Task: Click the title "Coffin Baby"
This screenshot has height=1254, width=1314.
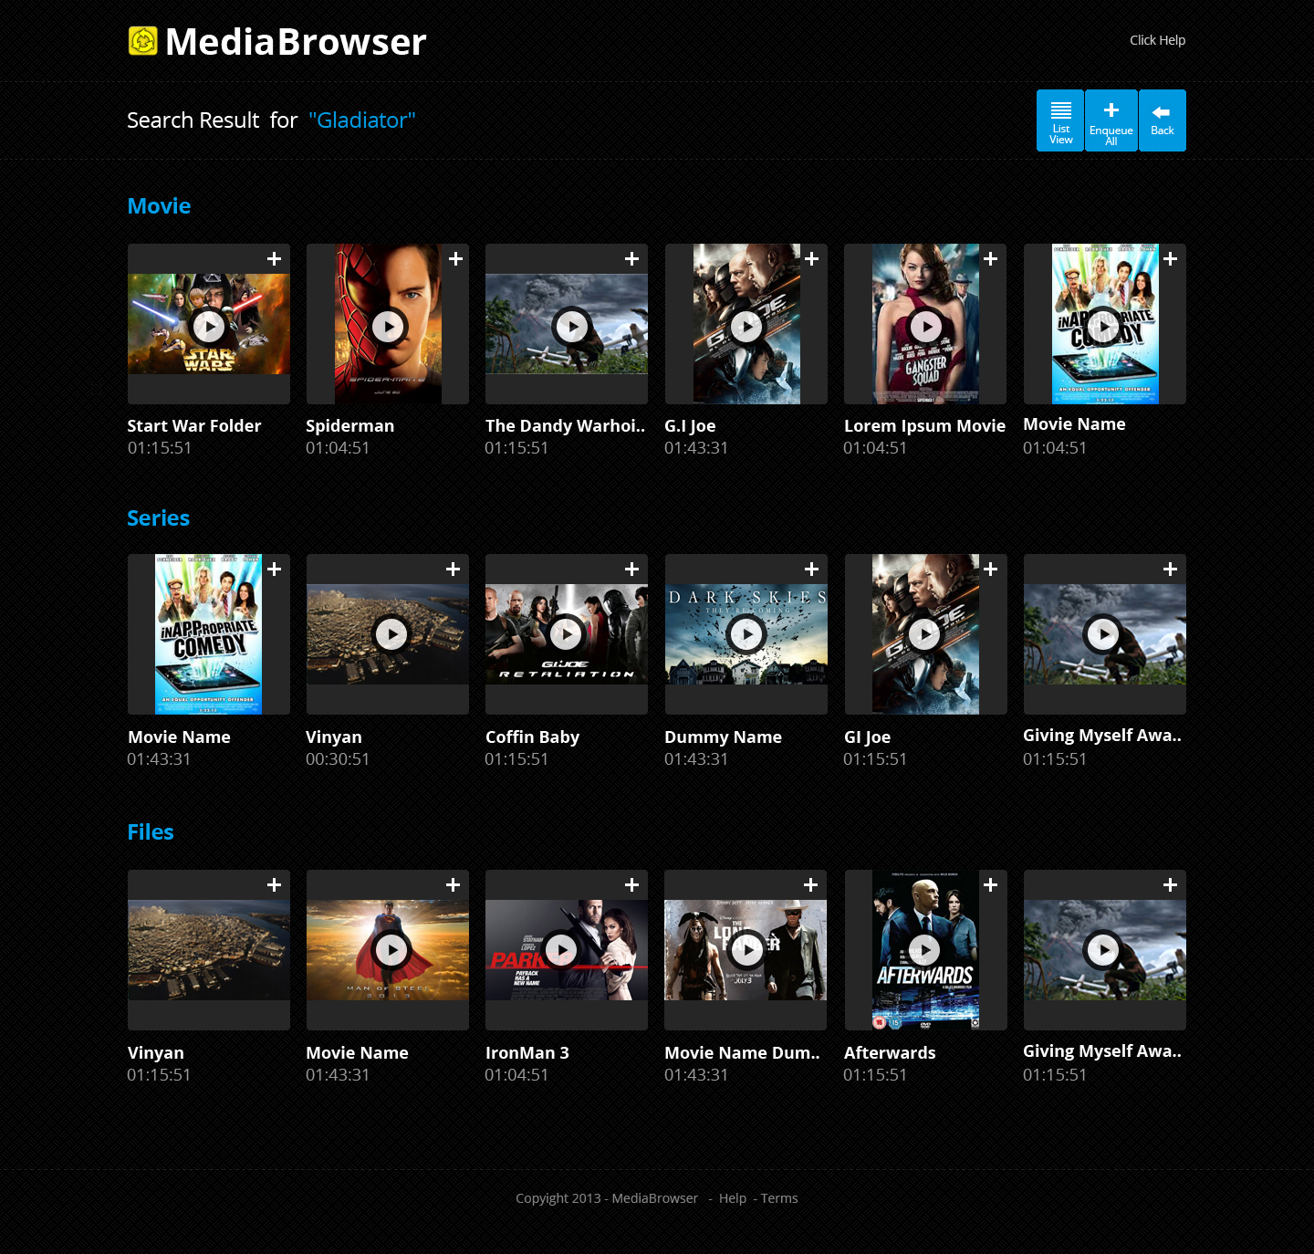Action: [x=532, y=737]
